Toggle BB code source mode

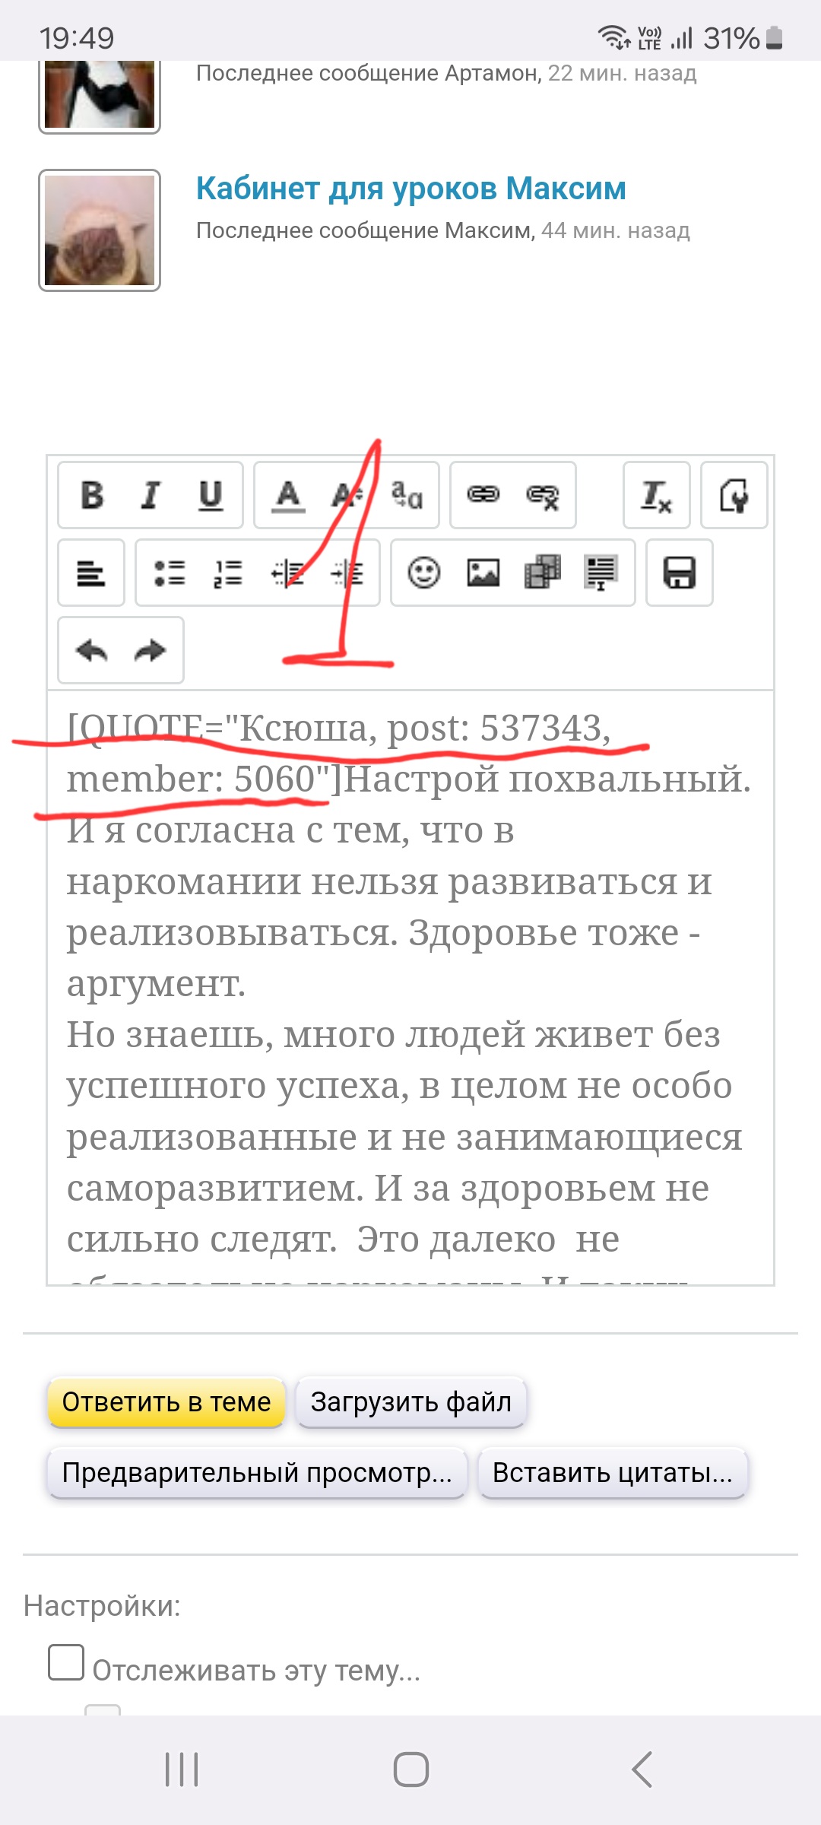(x=734, y=496)
